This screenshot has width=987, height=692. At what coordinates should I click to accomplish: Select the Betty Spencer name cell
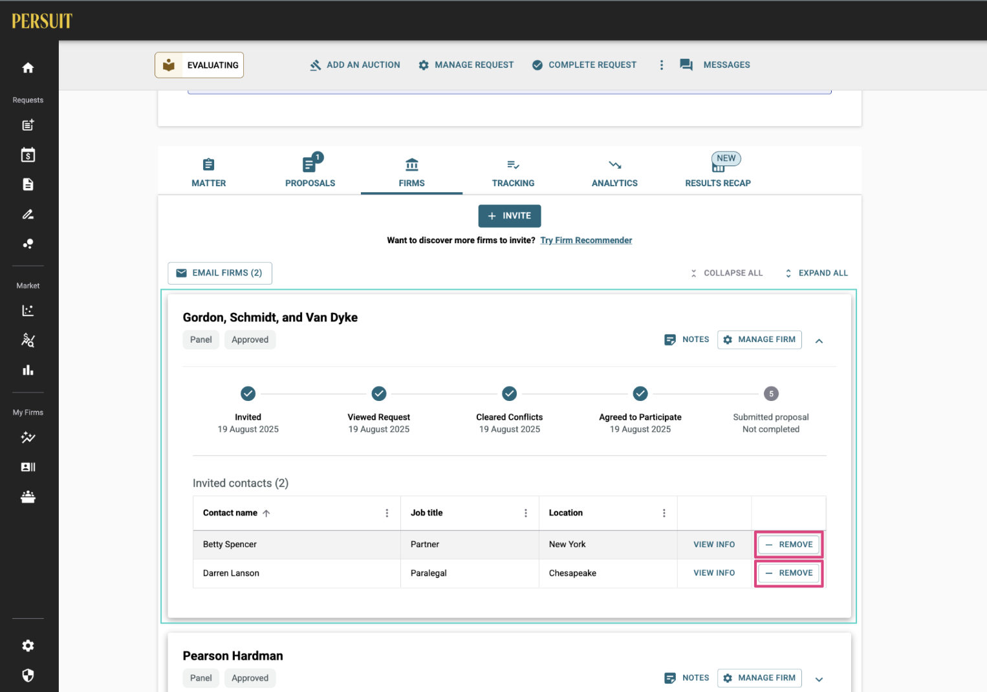click(297, 545)
